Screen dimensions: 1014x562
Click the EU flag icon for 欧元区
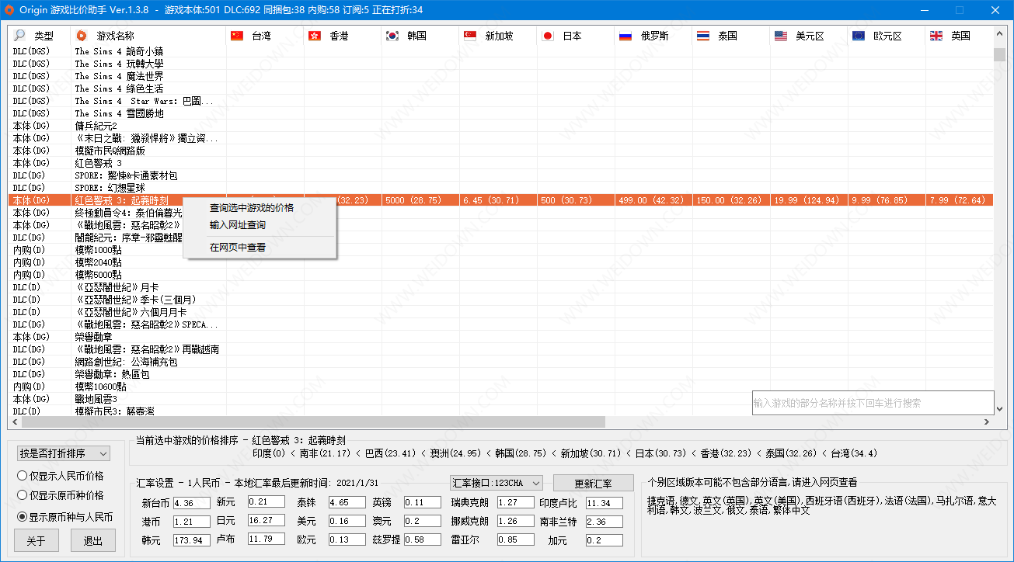[859, 36]
